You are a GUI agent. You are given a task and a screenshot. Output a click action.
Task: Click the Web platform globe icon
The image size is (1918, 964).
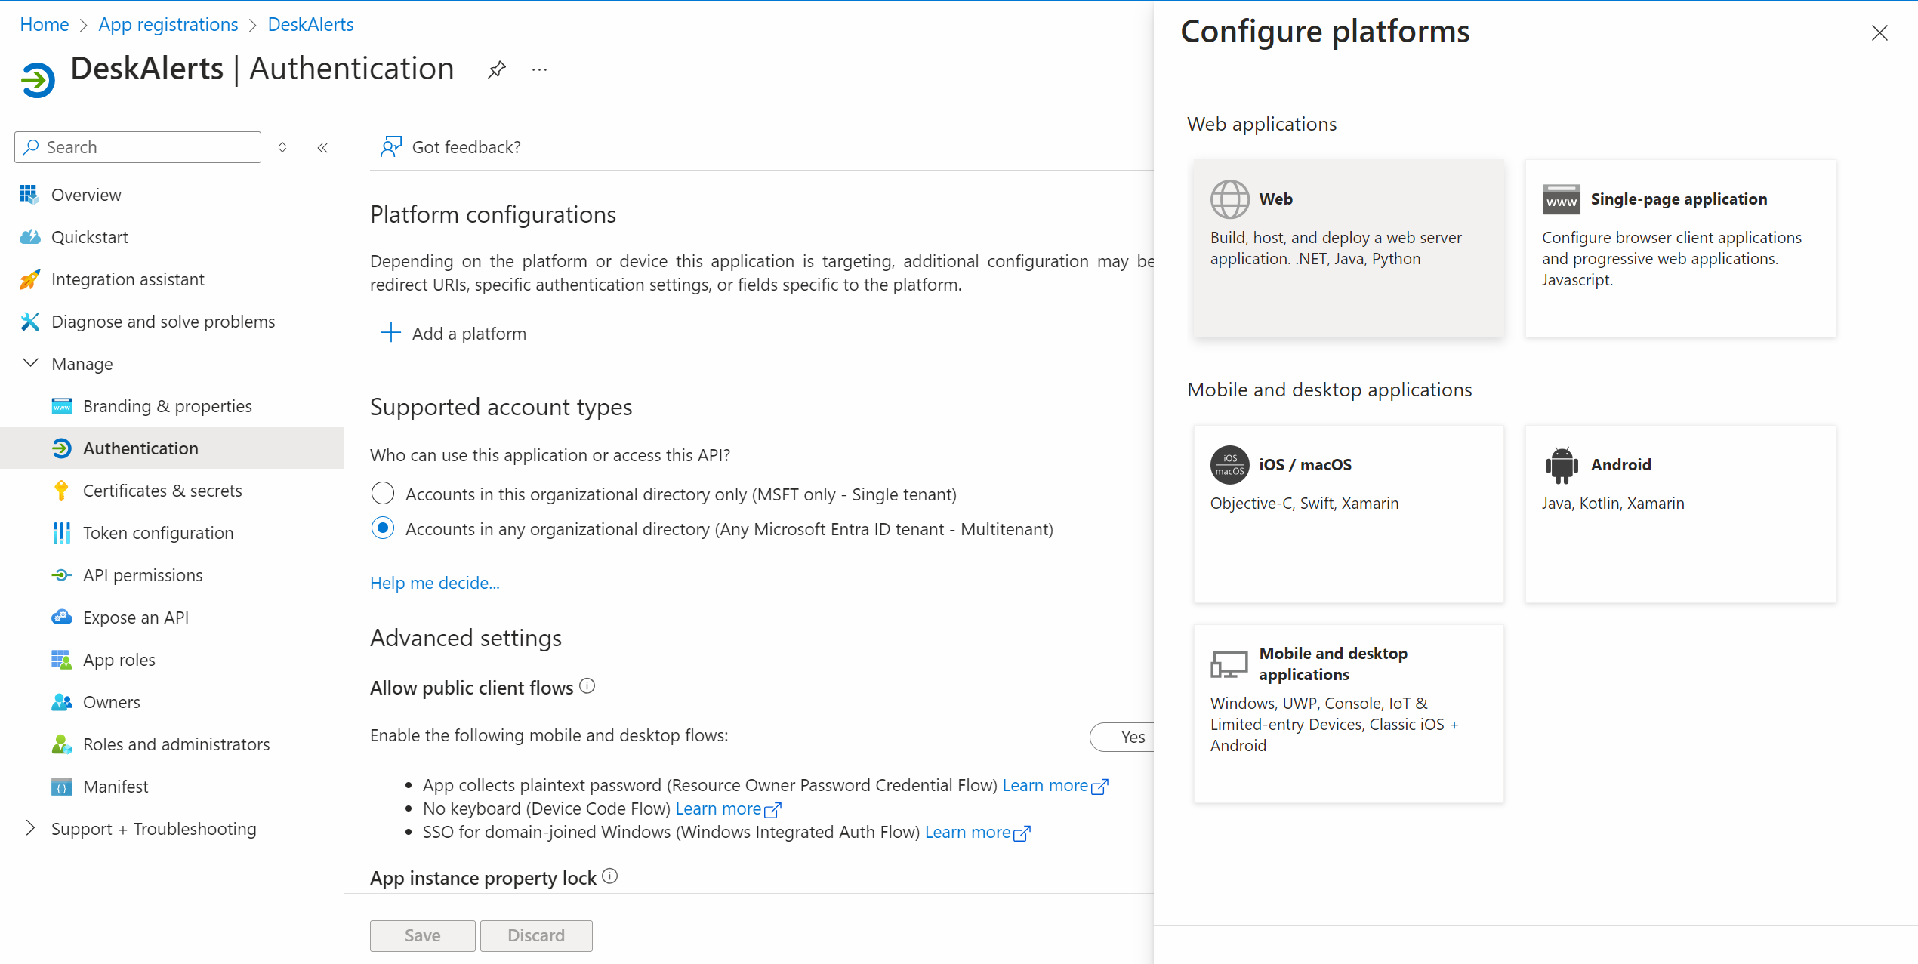point(1229,199)
